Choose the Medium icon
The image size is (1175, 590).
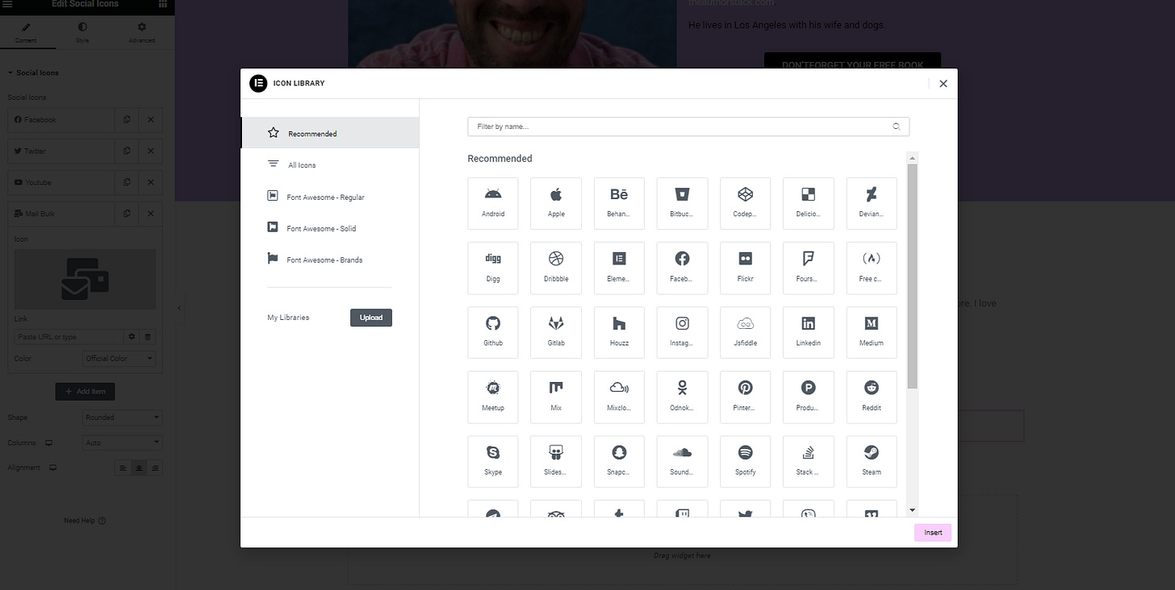pos(872,332)
